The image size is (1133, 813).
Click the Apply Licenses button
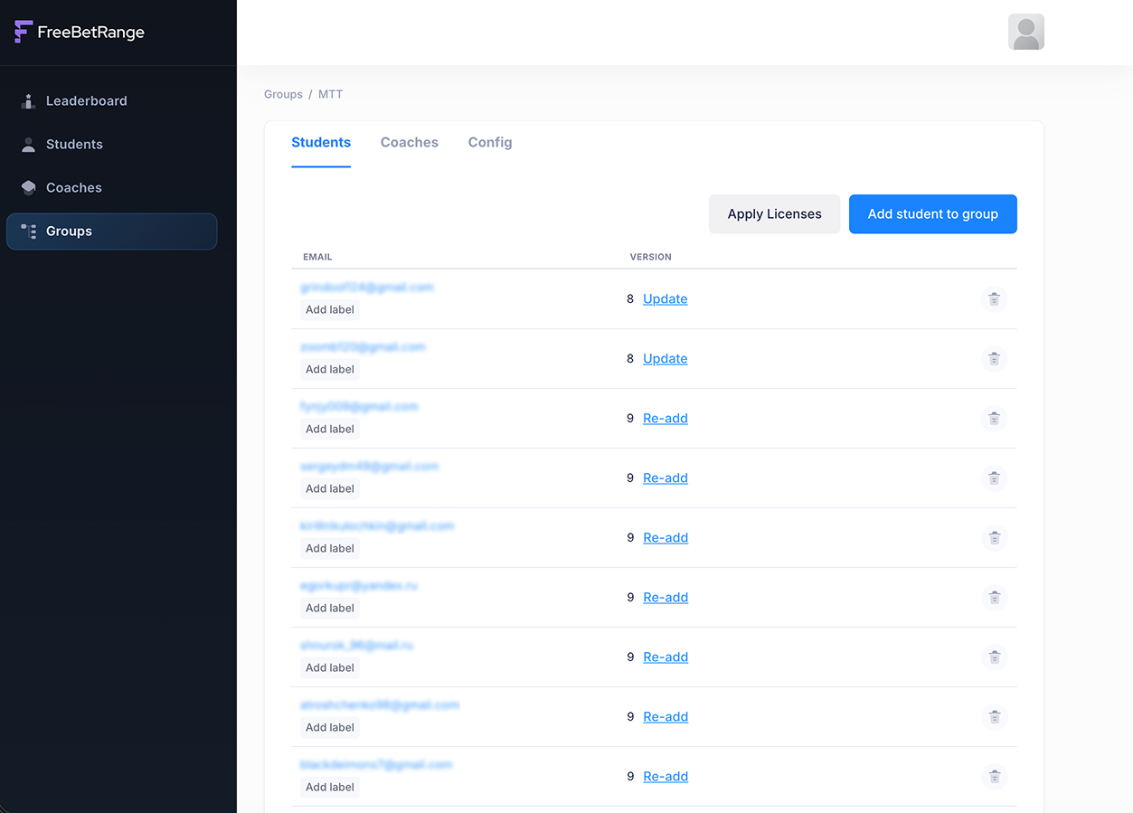pos(774,213)
